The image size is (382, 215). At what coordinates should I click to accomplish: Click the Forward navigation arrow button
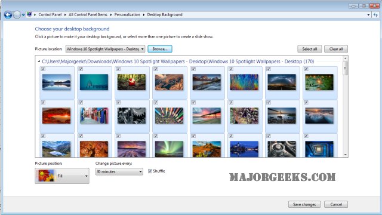point(17,15)
